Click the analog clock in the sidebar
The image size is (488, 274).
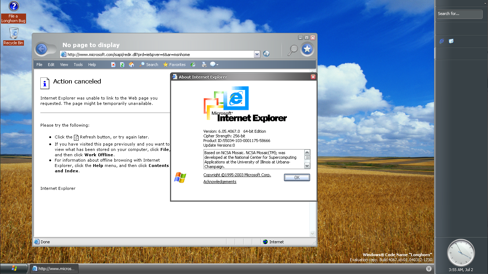461,253
